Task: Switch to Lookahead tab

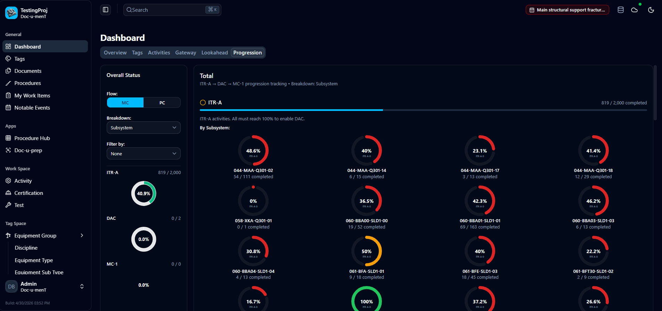Action: click(214, 53)
